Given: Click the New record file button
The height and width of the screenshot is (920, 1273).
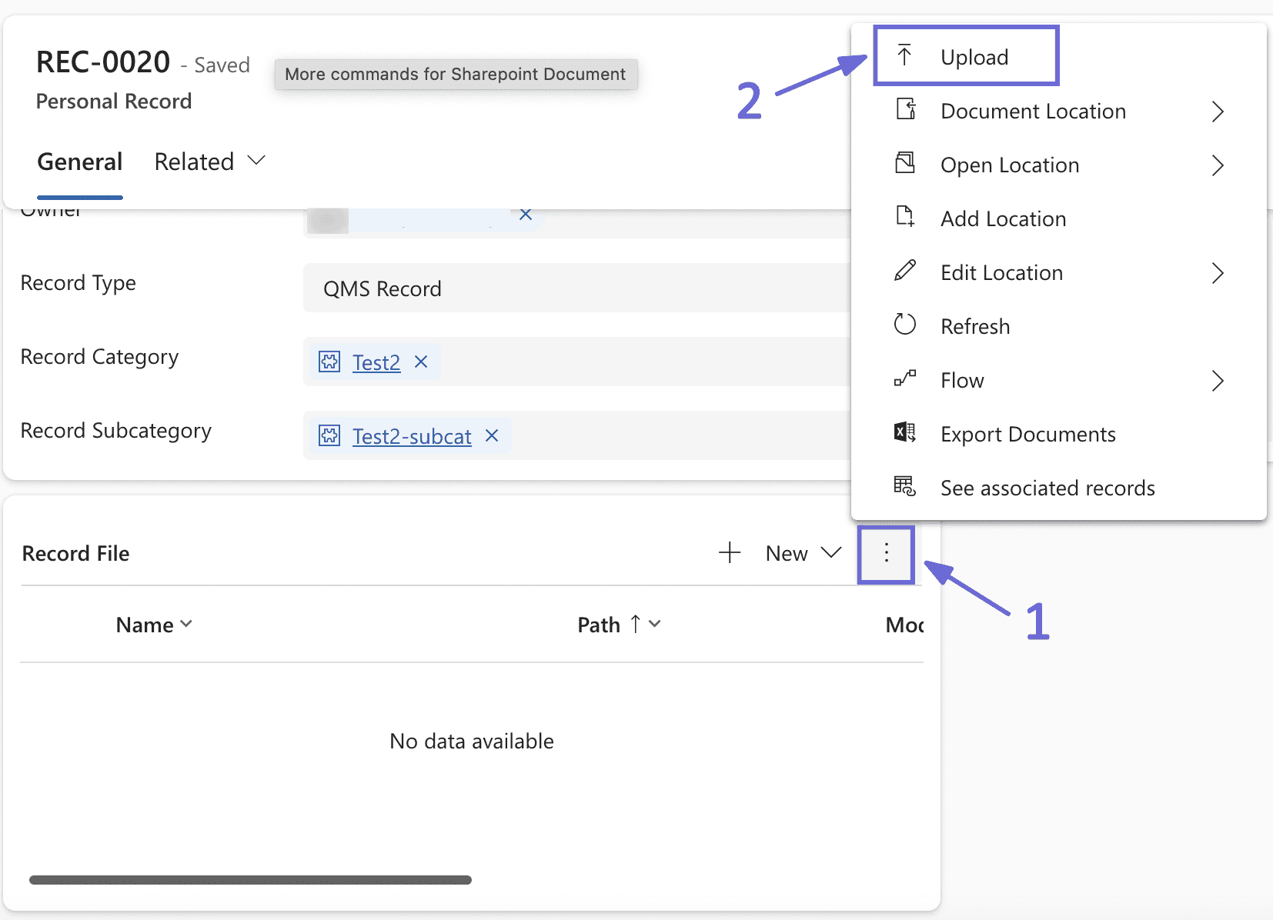Looking at the screenshot, I should coord(787,553).
